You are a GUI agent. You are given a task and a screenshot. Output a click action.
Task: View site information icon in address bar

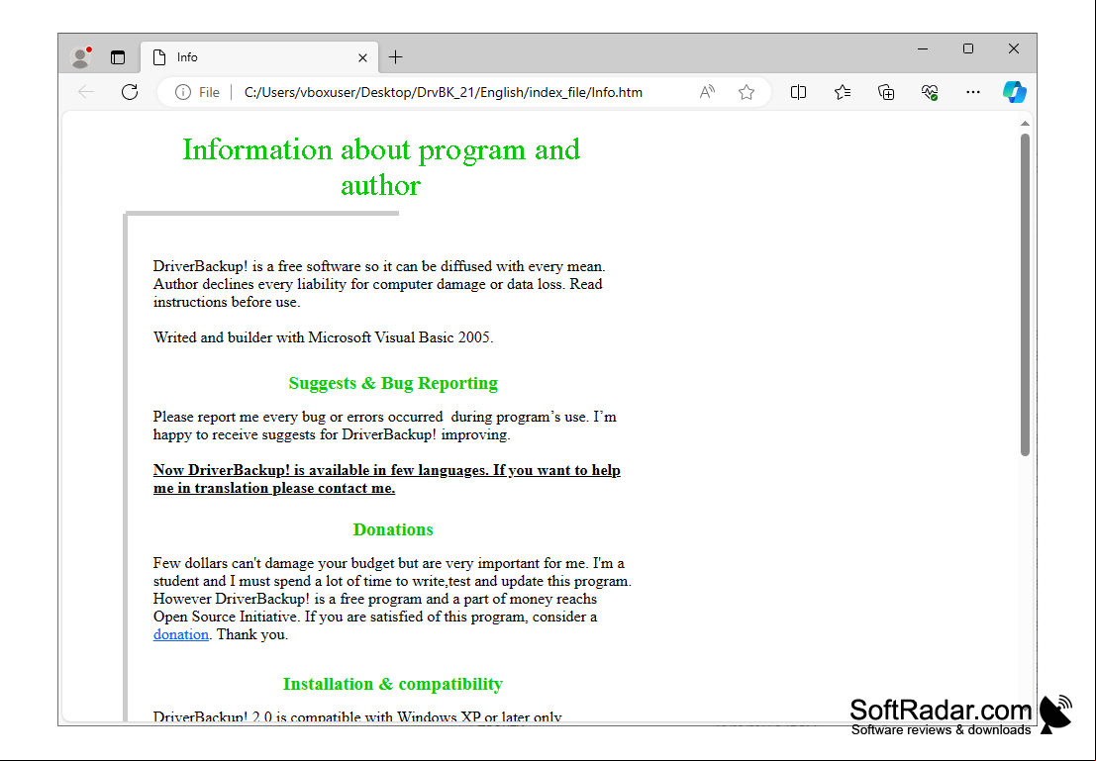183,92
